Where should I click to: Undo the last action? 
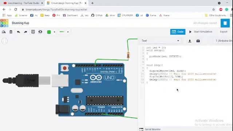[x=19, y=32]
